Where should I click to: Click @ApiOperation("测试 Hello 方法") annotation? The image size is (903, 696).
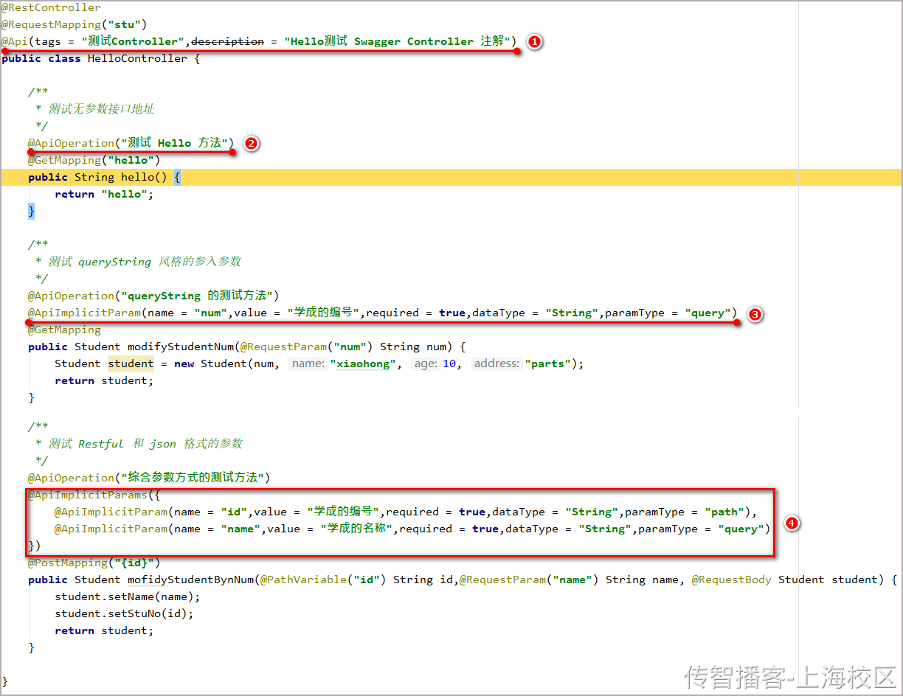131,143
